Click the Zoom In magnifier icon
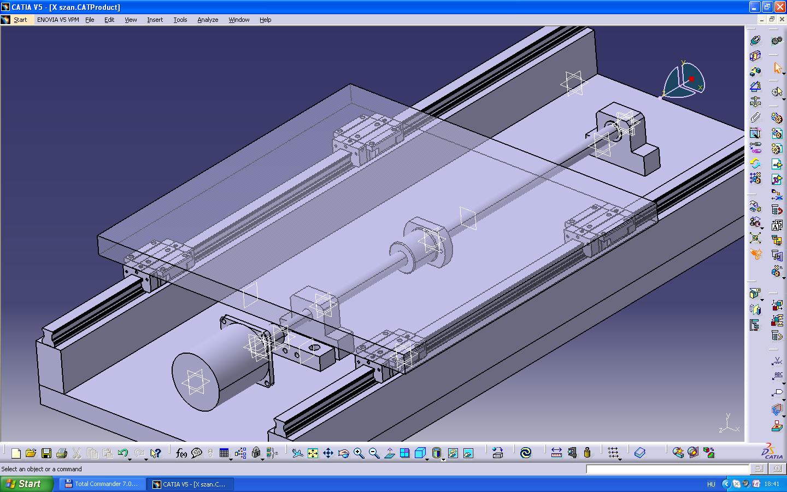Screen dimensions: 787x492 [x=359, y=453]
